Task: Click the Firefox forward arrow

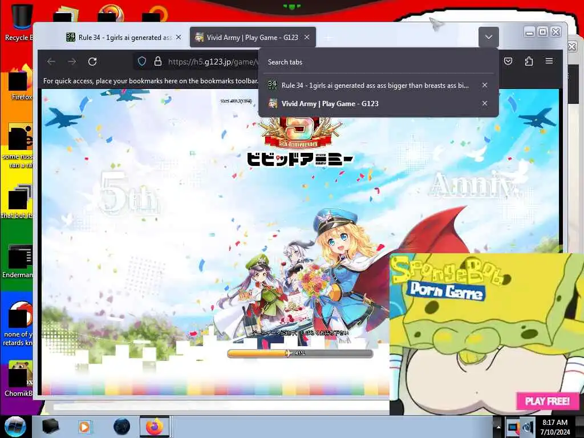Action: 72,62
